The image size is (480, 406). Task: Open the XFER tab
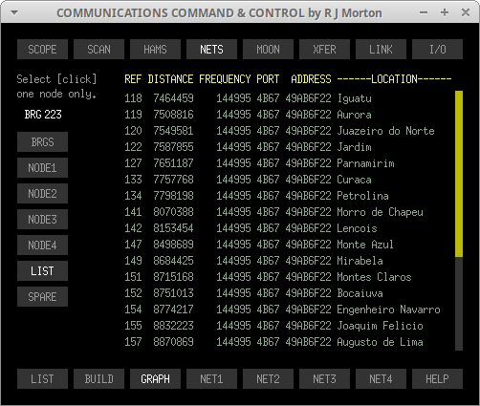tap(324, 50)
